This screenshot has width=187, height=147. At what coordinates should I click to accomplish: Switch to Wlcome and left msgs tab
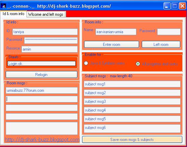46,14
